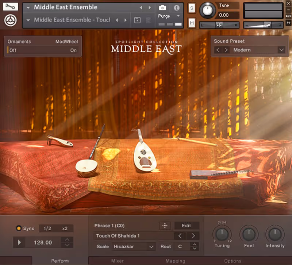Mute the instrument with the M button
Viewport: 292px width, 265px height.
click(x=191, y=23)
